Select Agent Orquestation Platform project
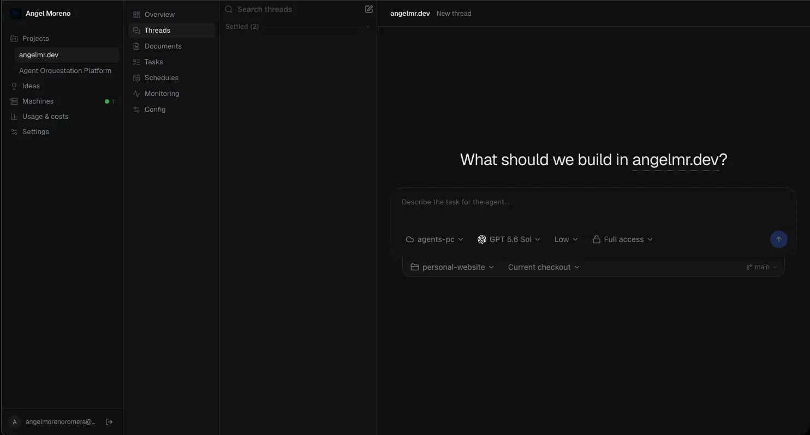 click(67, 71)
